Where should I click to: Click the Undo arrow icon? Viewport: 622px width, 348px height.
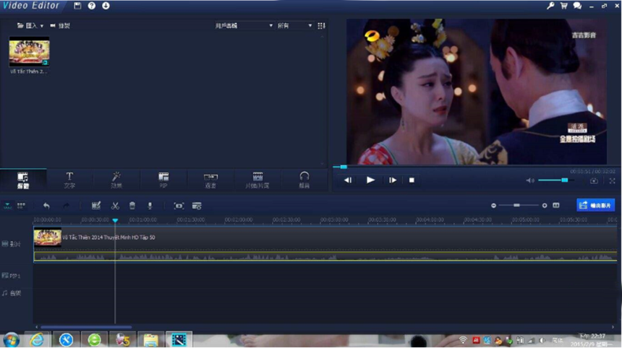[46, 206]
